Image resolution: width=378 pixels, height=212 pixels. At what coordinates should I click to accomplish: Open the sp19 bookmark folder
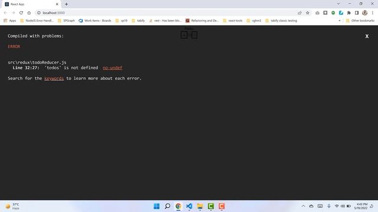pyautogui.click(x=122, y=21)
